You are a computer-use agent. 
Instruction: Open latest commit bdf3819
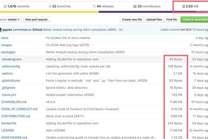(x=186, y=30)
